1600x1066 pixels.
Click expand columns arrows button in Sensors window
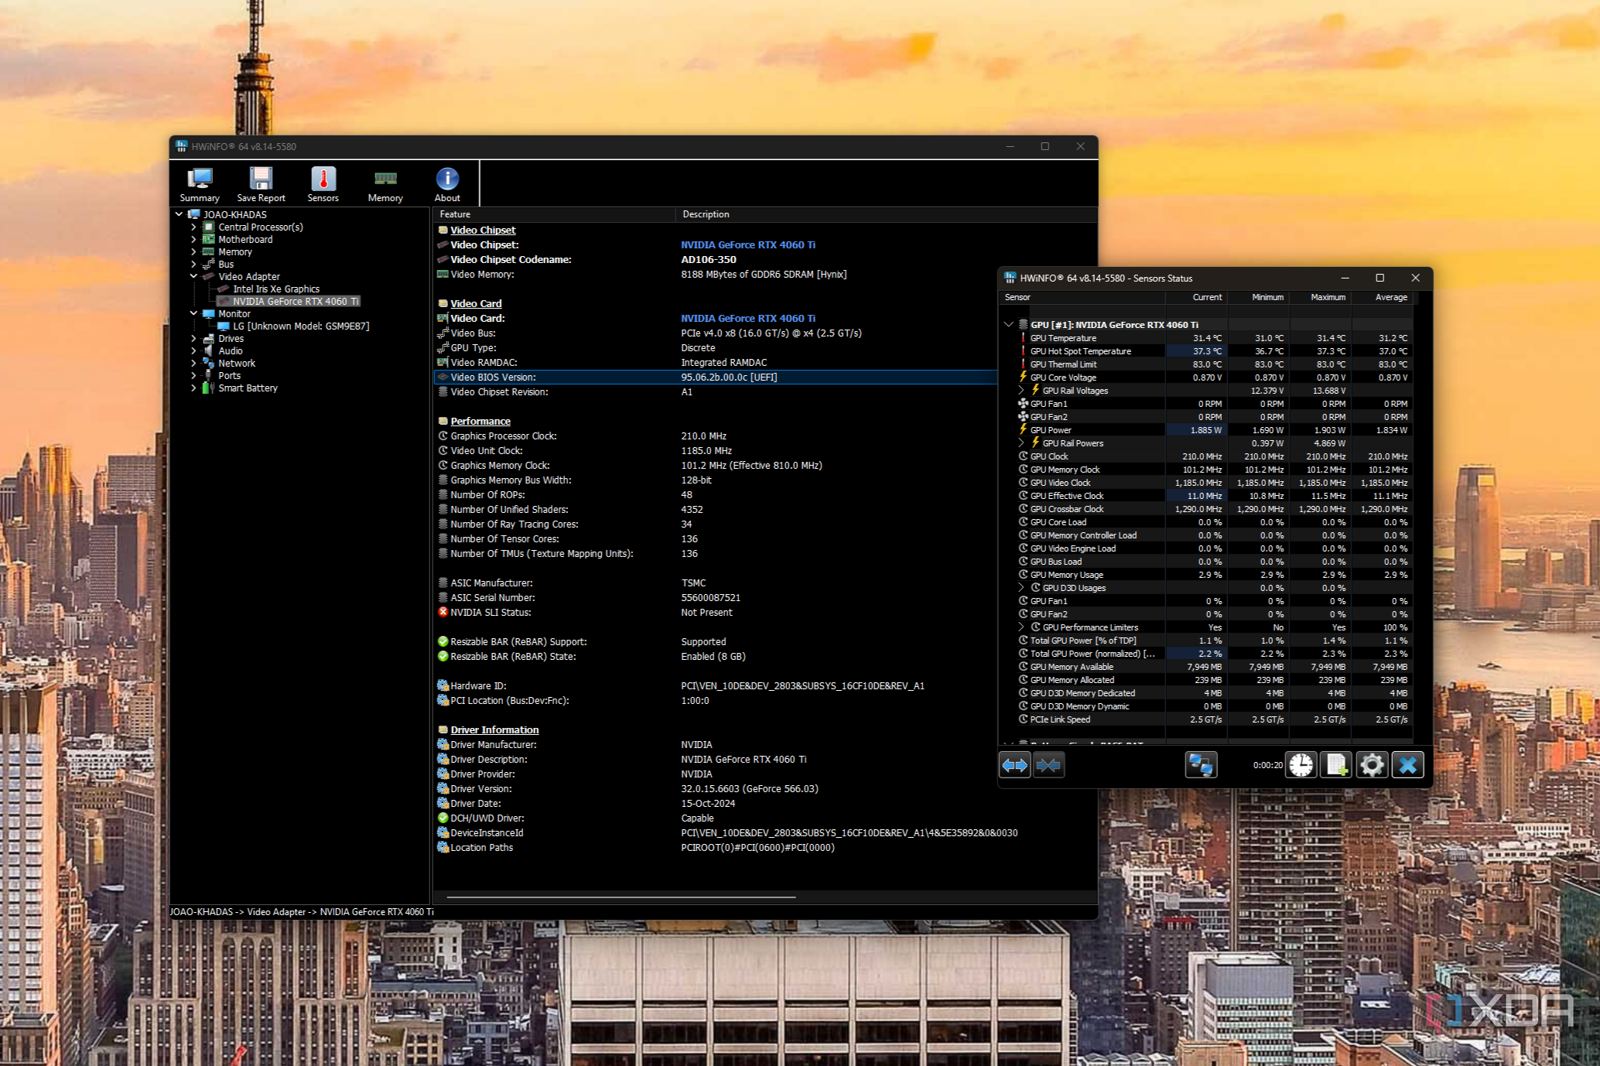coord(1014,765)
